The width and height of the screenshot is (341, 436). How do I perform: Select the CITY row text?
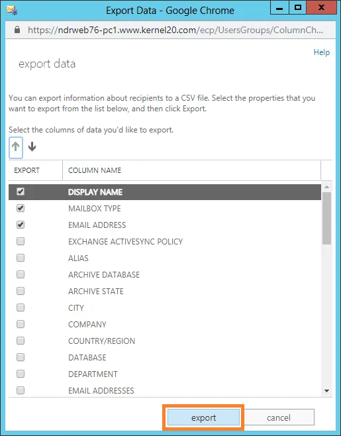pos(76,308)
